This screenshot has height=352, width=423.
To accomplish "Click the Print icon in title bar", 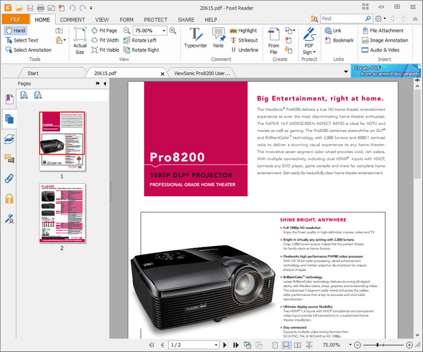I will pos(40,8).
